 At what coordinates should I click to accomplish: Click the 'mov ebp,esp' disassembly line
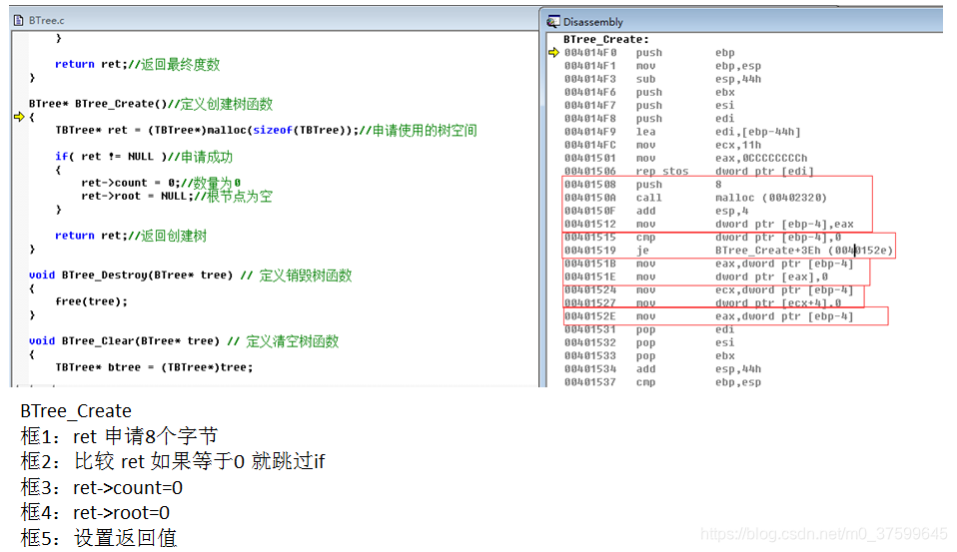(662, 66)
